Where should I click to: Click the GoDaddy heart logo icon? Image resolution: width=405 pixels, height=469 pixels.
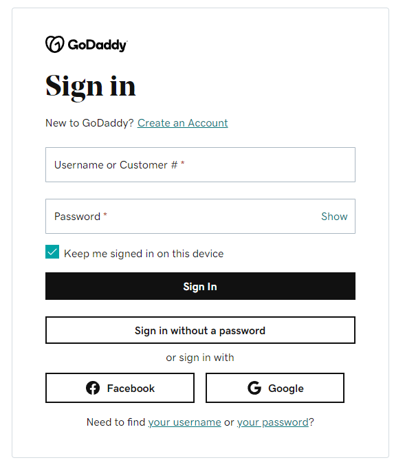(x=55, y=44)
